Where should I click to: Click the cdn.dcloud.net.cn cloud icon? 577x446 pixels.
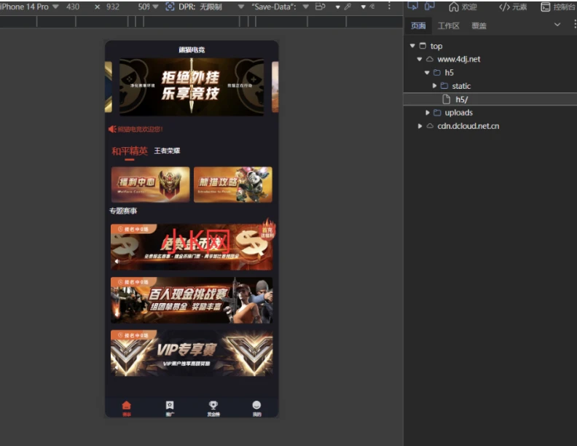point(430,126)
